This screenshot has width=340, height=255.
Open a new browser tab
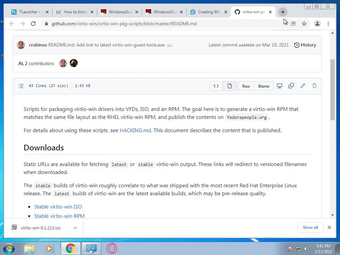point(283,12)
